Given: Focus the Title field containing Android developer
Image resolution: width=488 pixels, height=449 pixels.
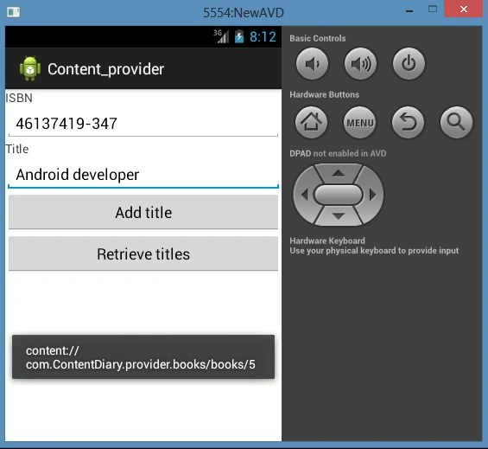Looking at the screenshot, I should [x=143, y=175].
